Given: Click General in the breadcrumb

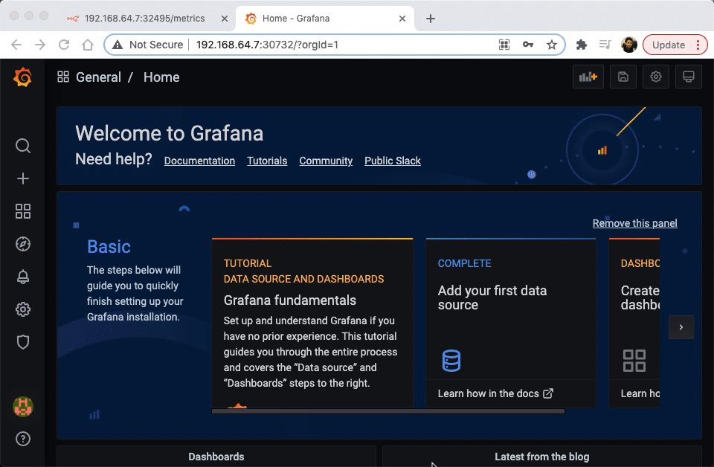Looking at the screenshot, I should (x=98, y=77).
